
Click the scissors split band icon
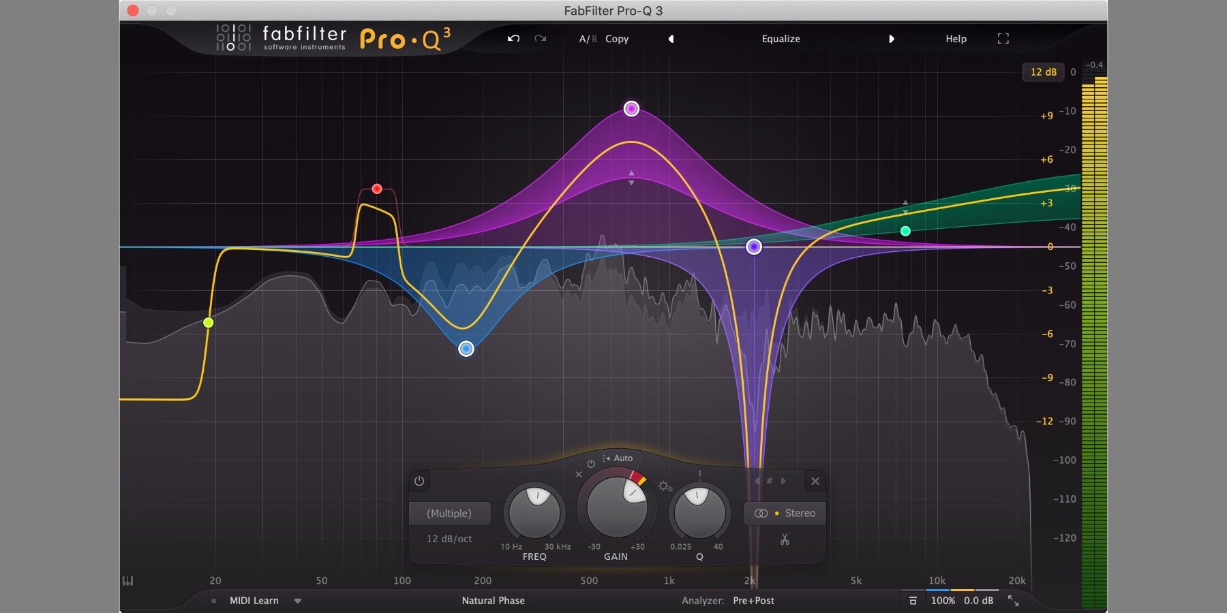click(x=785, y=539)
